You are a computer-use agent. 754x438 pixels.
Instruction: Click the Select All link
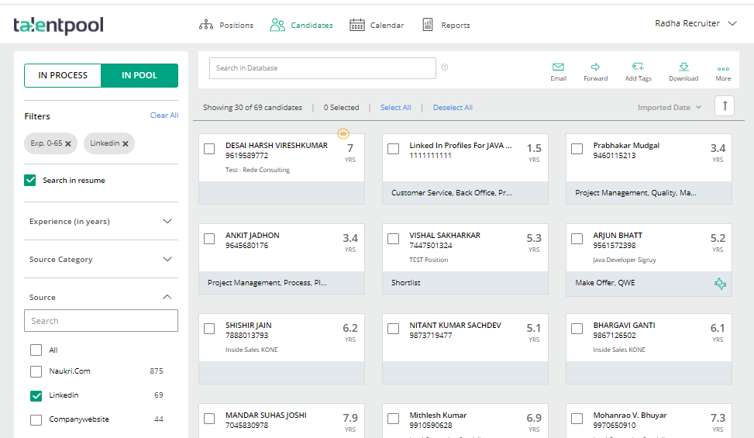point(396,108)
